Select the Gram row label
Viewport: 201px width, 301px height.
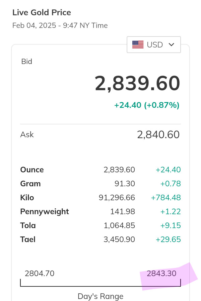point(30,184)
